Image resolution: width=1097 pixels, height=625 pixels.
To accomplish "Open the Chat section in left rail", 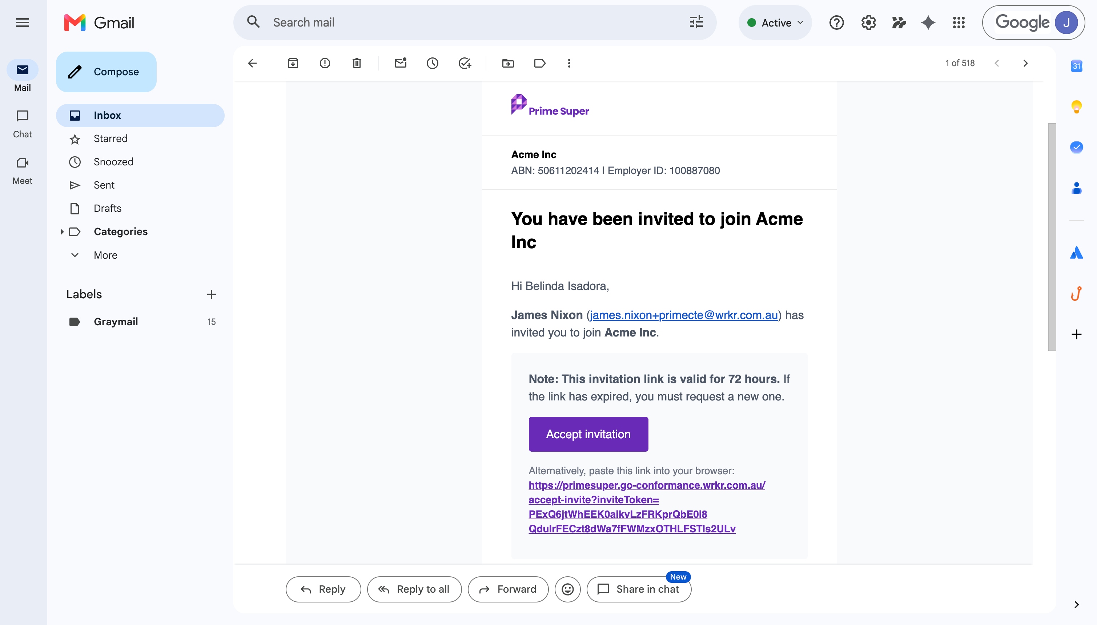I will click(x=22, y=124).
